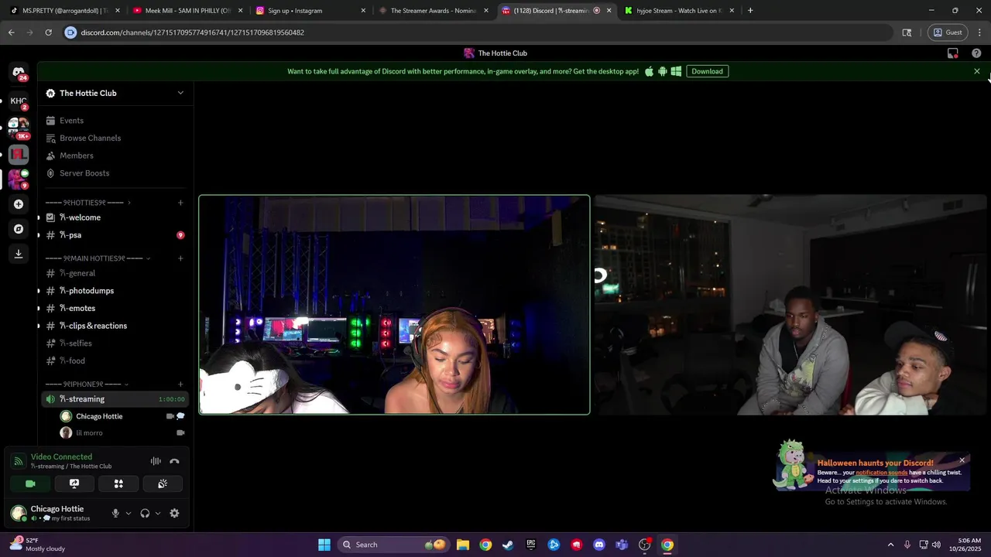The image size is (991, 557).
Task: Open headphone output options arrow
Action: coord(158,513)
